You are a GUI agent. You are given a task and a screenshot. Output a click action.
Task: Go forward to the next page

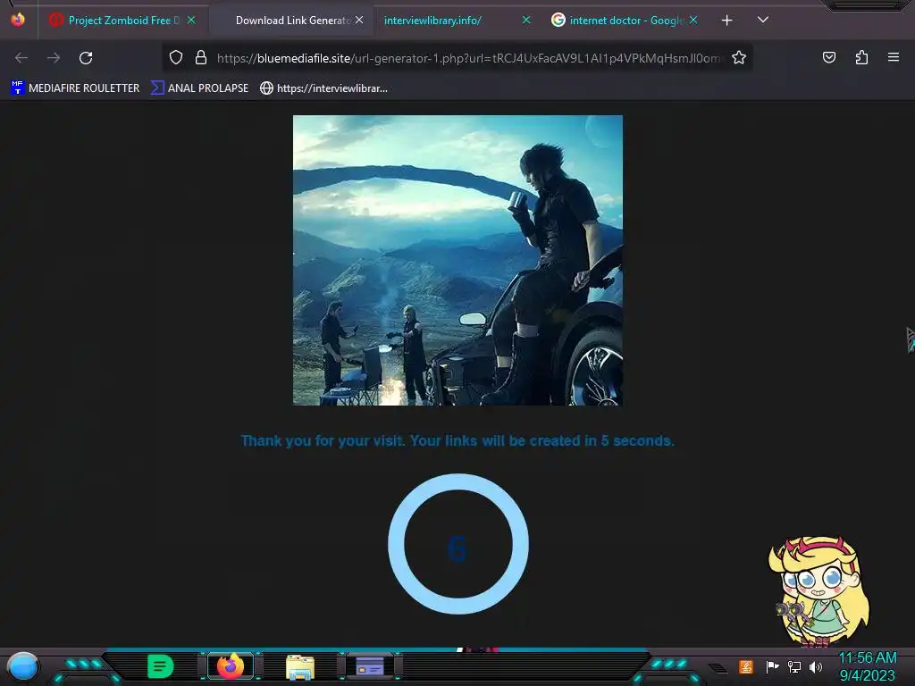(x=54, y=58)
